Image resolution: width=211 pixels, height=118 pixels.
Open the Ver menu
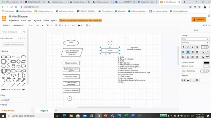[29, 20]
